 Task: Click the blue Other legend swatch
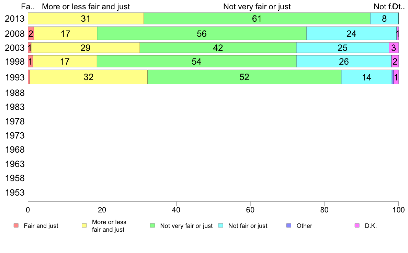tap(289, 226)
